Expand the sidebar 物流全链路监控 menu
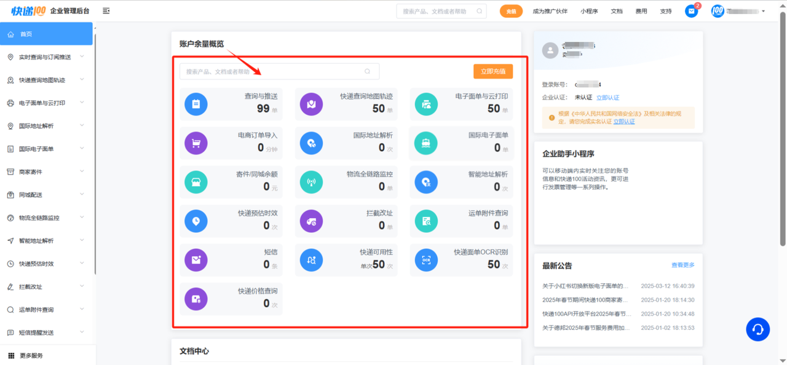The width and height of the screenshot is (787, 365). [47, 218]
